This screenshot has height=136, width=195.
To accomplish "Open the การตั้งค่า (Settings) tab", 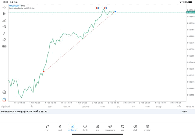I will tap(148, 127).
